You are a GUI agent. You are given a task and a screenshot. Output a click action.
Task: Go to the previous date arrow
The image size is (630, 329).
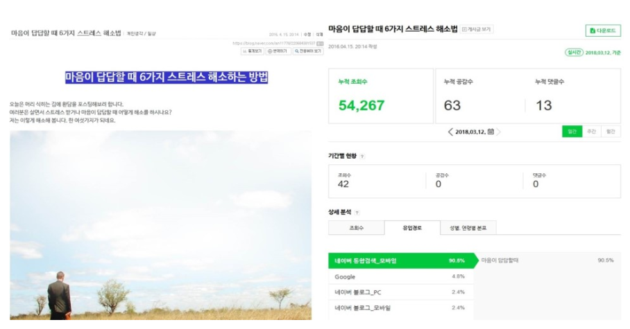[x=450, y=132]
